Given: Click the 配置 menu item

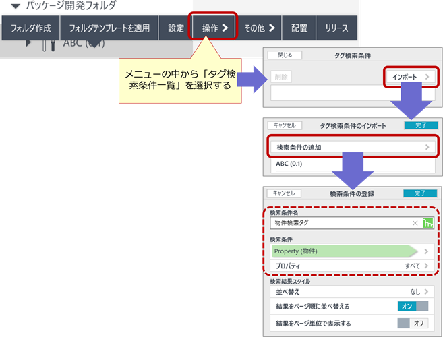Looking at the screenshot, I should tap(299, 28).
